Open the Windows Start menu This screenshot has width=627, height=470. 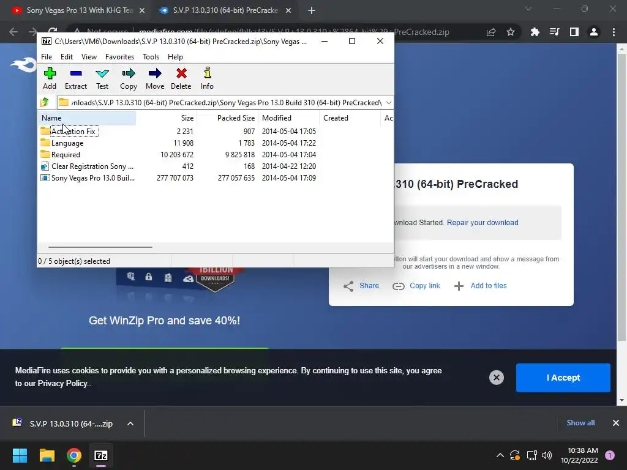(20, 455)
